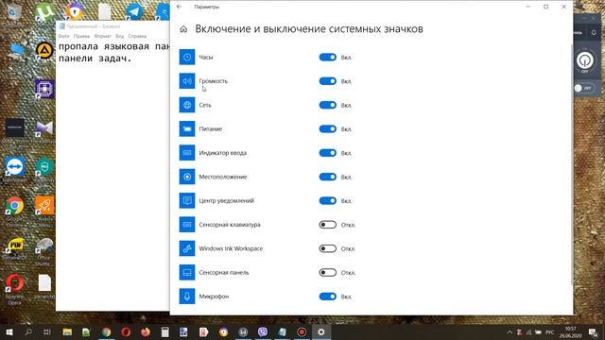This screenshot has width=605, height=340.
Task: Click the pen icon beside Windows Ink Workspace
Action: [187, 248]
